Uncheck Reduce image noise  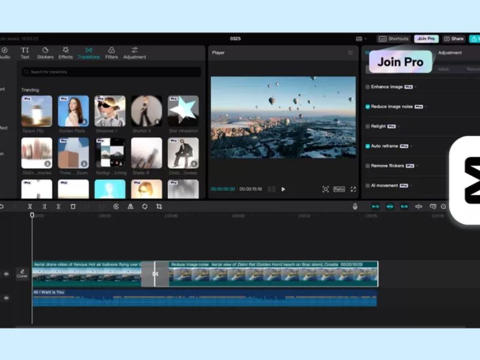pyautogui.click(x=368, y=107)
